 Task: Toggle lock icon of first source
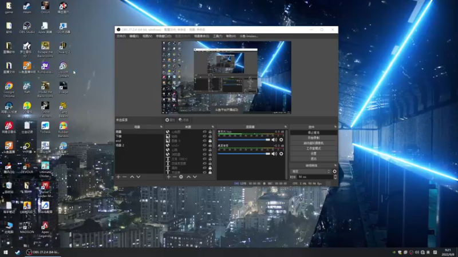point(210,132)
